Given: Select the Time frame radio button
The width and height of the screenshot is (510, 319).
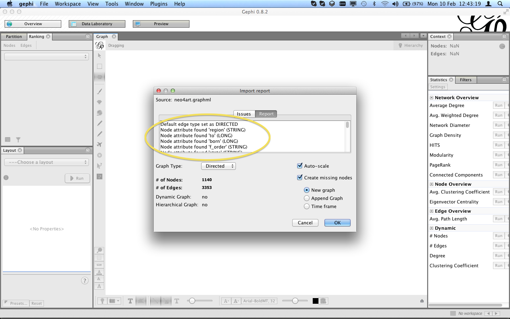Looking at the screenshot, I should pyautogui.click(x=307, y=206).
